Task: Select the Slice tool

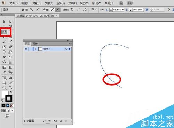Action: pyautogui.click(x=10, y=83)
